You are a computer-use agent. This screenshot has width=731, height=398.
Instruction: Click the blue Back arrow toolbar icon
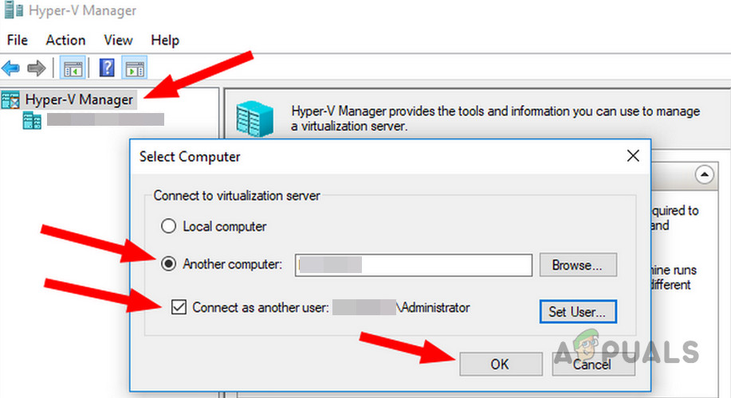click(10, 68)
